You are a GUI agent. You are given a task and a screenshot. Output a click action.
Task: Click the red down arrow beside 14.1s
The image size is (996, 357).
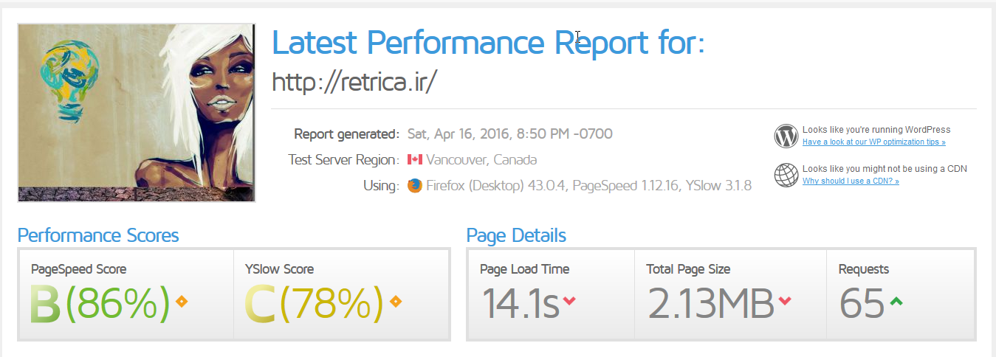coord(569,301)
